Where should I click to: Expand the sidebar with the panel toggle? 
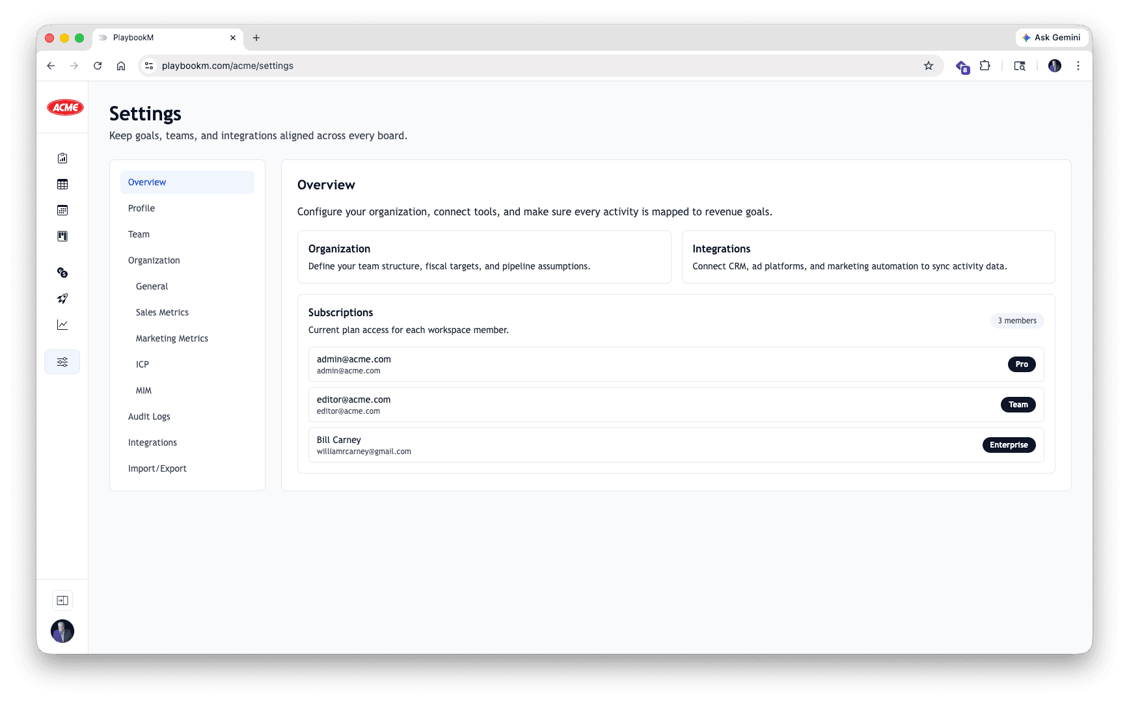62,600
